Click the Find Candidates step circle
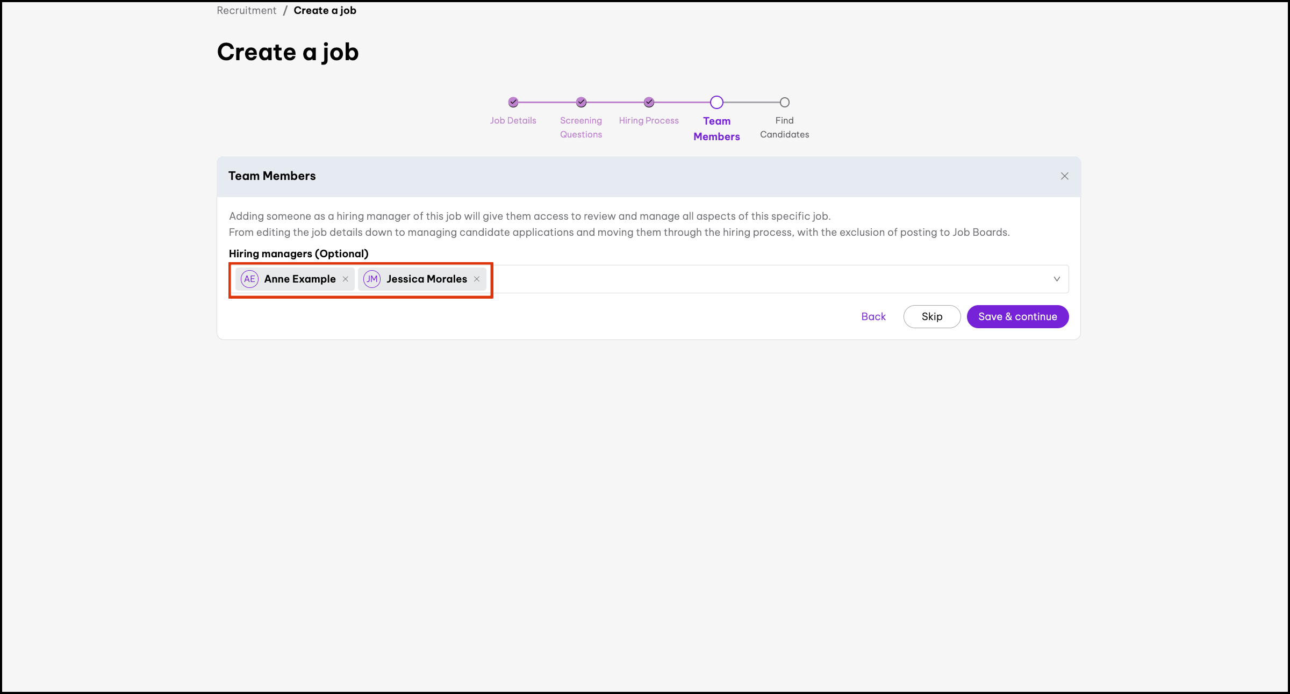Viewport: 1290px width, 694px height. pyautogui.click(x=784, y=102)
